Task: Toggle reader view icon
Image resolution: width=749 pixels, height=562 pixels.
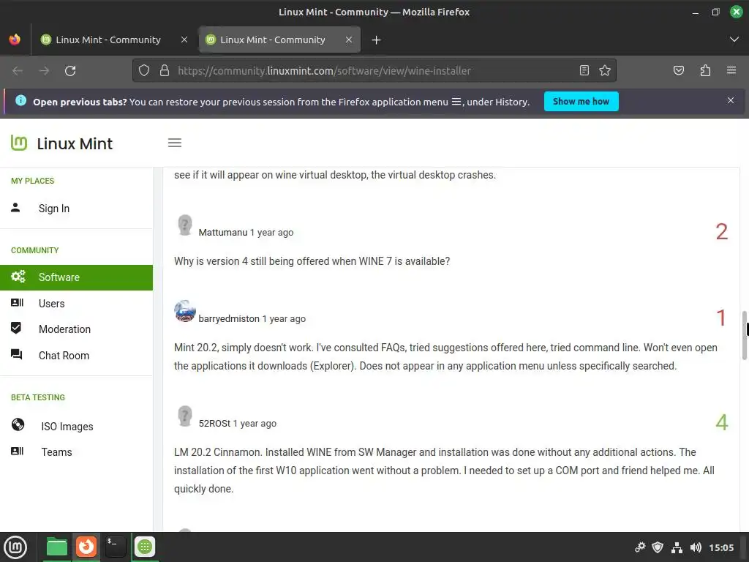Action: coord(584,71)
